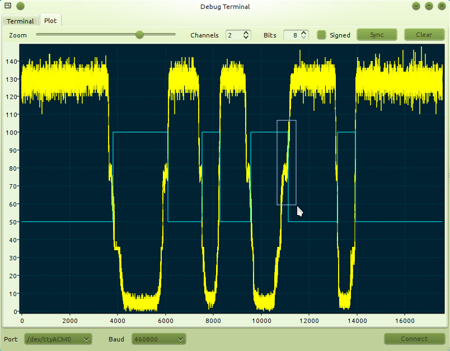The height and width of the screenshot is (351, 450).
Task: Click the 100 label on the y-axis
Action: tap(11, 132)
